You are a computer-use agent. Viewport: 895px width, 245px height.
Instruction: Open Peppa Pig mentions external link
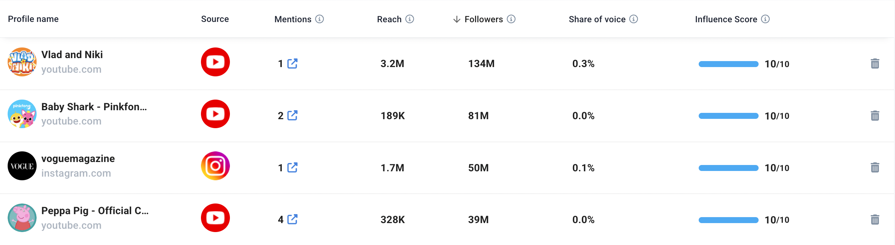pos(292,219)
